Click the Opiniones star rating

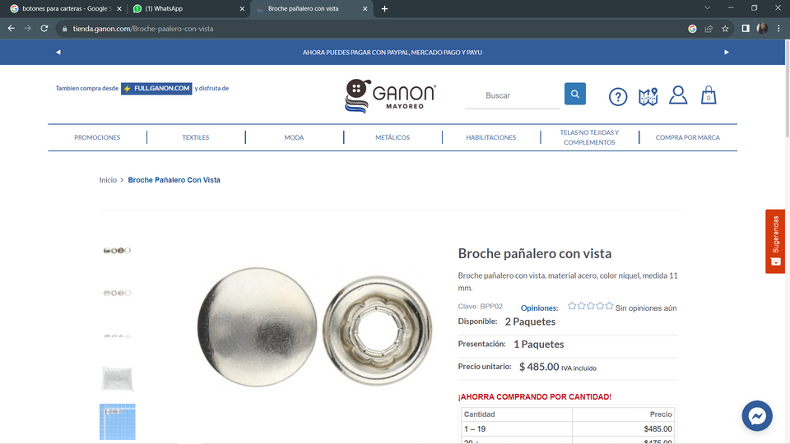tap(591, 306)
